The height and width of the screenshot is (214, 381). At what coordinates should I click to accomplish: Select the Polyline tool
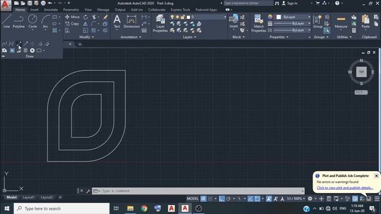coord(18,21)
